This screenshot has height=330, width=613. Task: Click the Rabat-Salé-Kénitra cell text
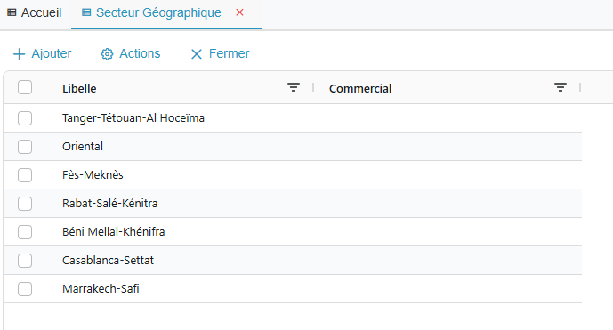[x=109, y=204]
